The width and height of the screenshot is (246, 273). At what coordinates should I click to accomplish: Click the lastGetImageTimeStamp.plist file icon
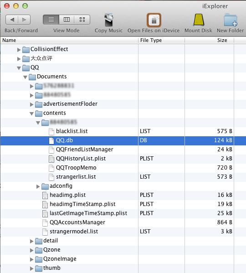point(45,214)
